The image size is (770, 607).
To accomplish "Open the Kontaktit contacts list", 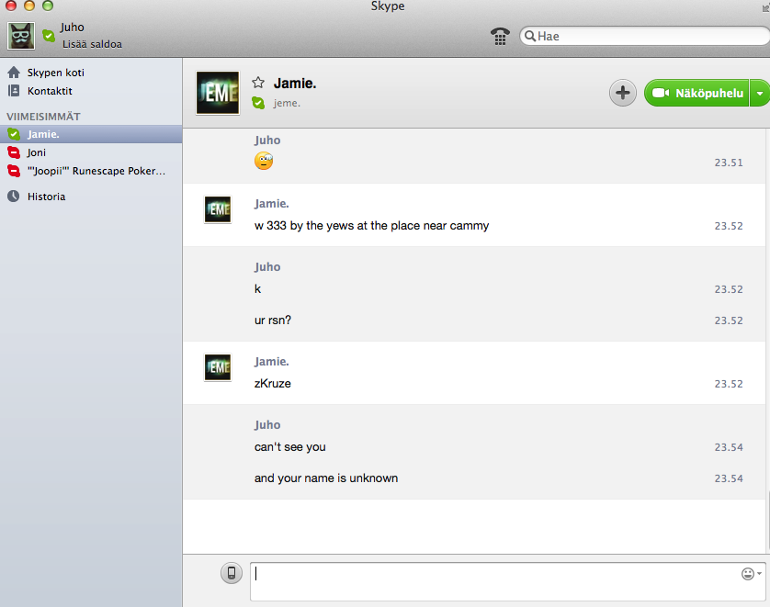I will point(50,91).
